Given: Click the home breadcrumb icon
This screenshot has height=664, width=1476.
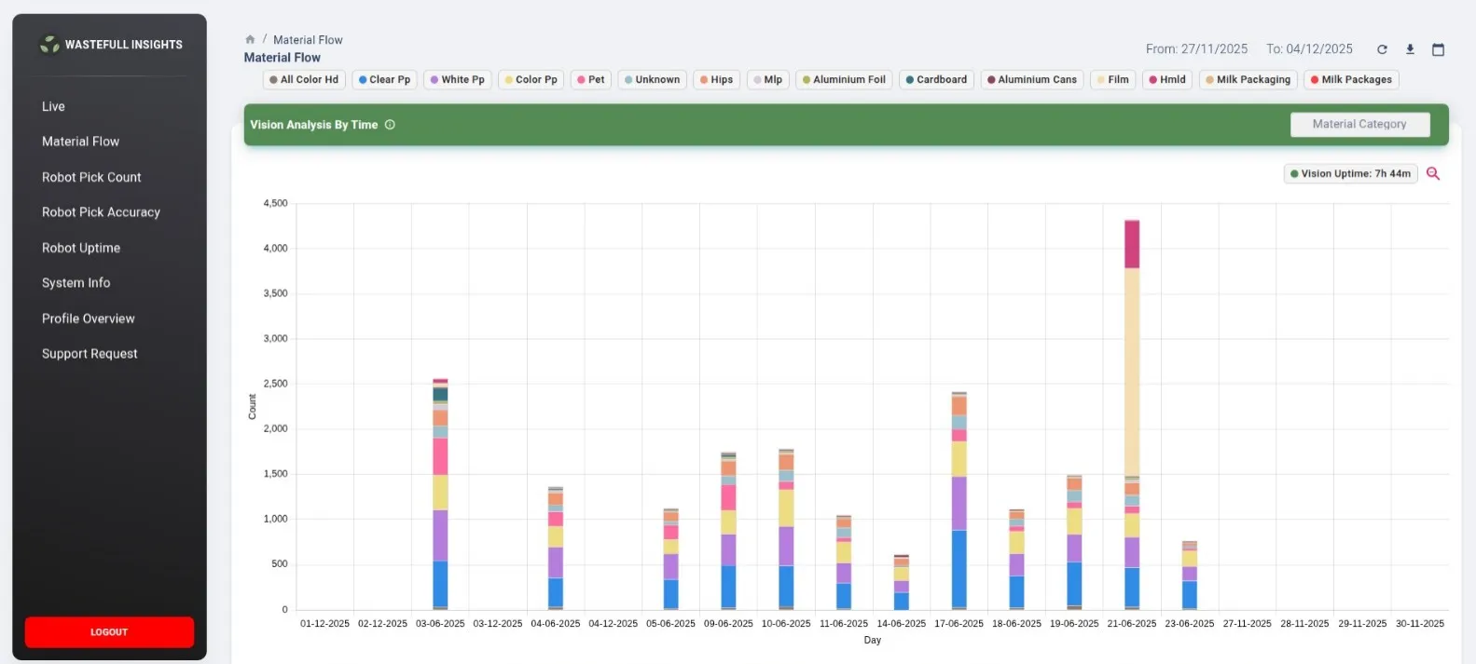Looking at the screenshot, I should [x=250, y=39].
